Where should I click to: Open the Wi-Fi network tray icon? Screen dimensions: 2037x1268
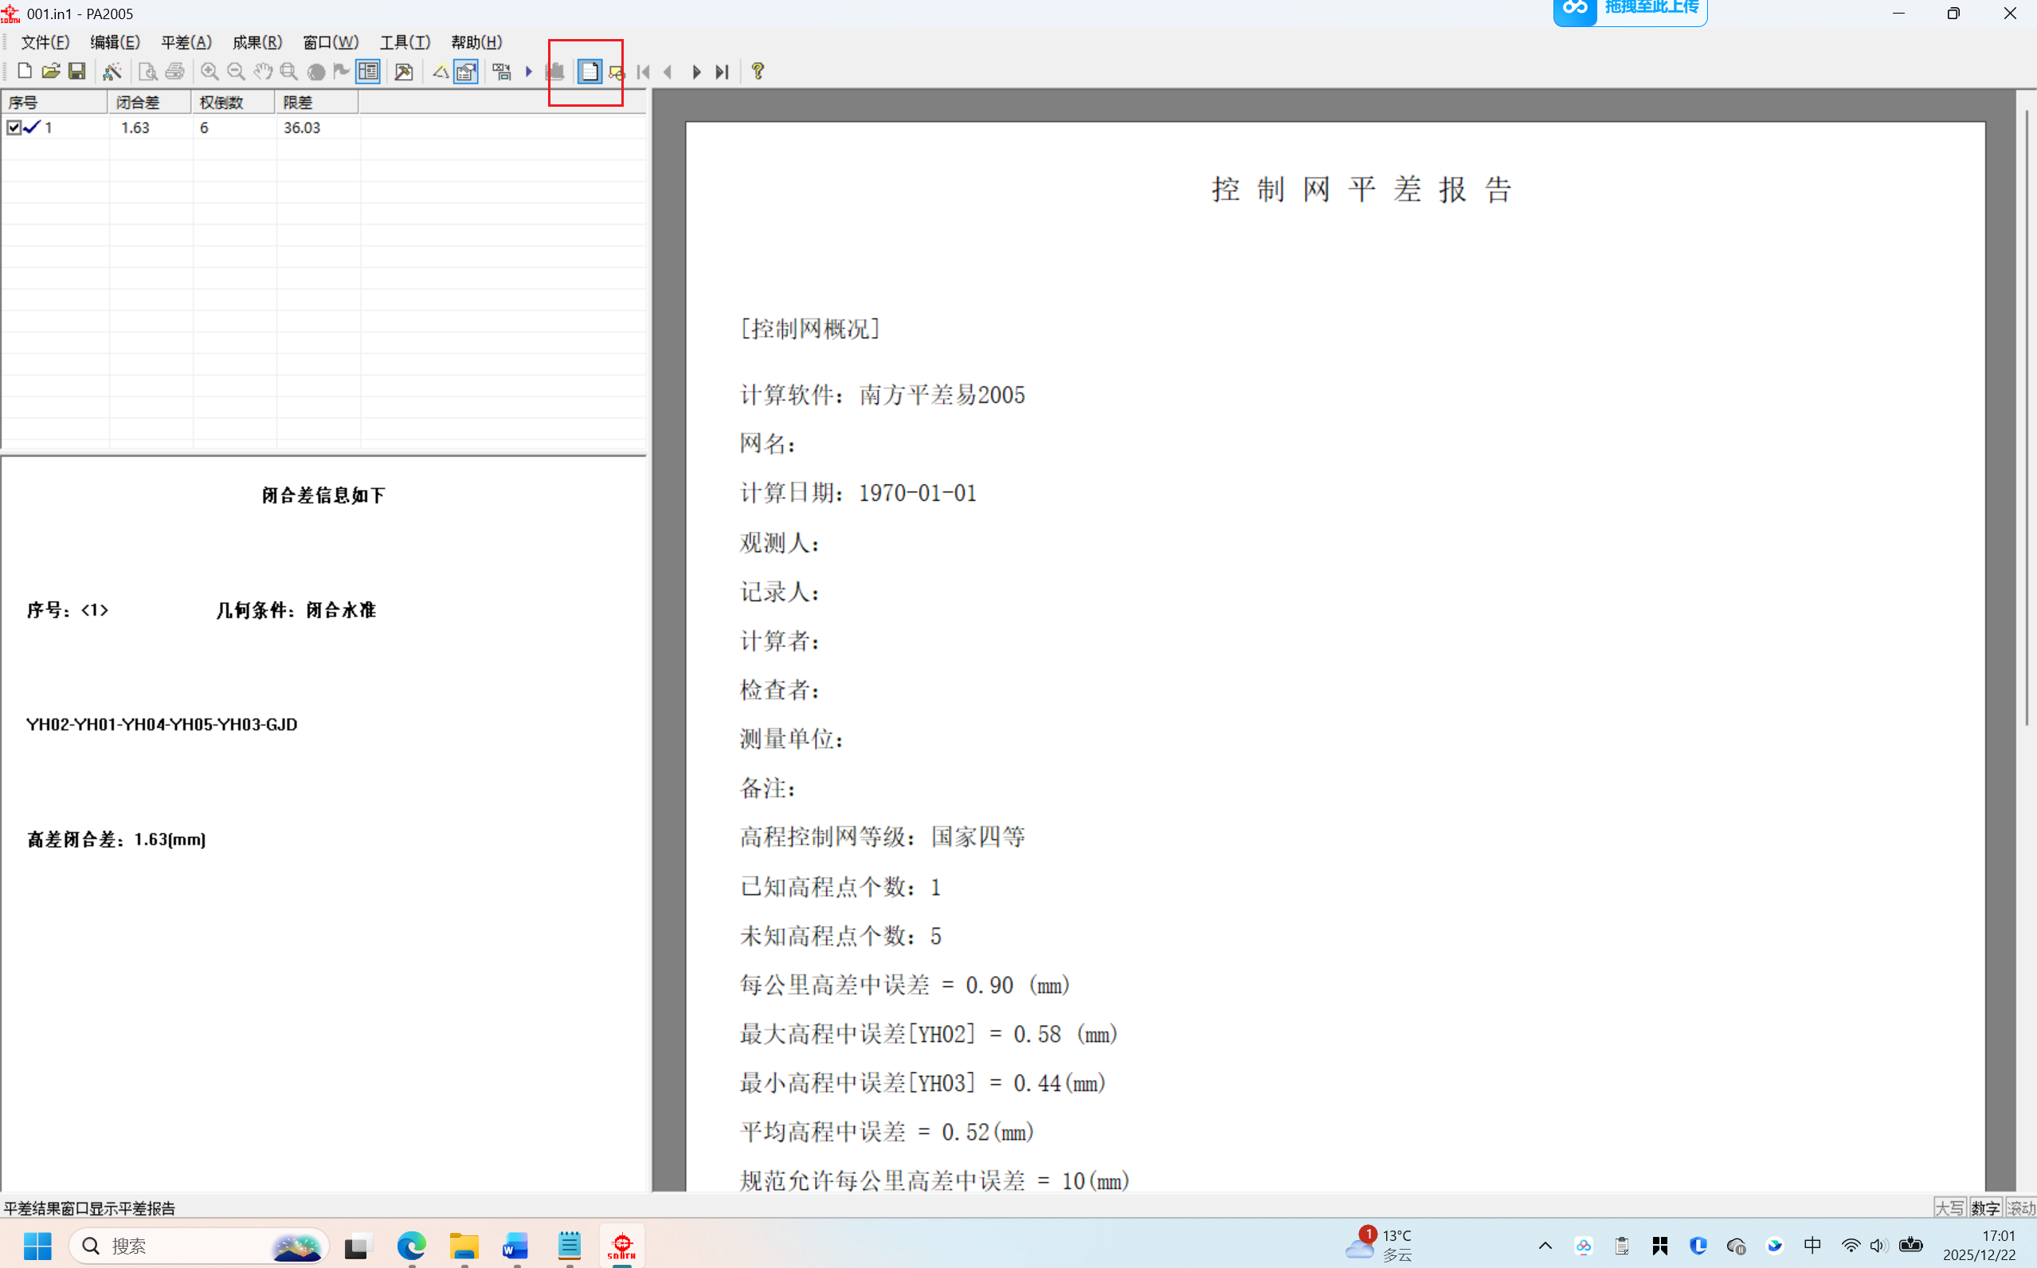pos(1850,1246)
